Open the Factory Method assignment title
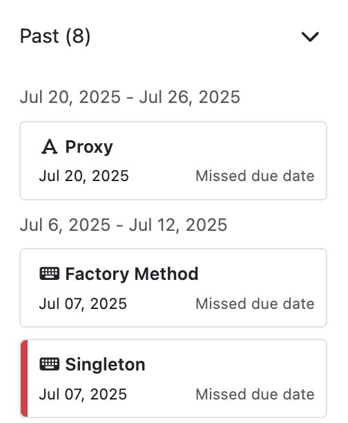This screenshot has height=423, width=348. tap(132, 274)
